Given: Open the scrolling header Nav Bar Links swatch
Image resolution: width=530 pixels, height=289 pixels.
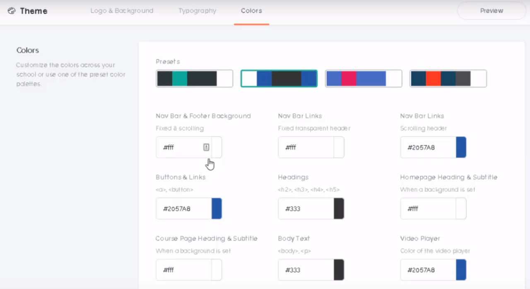Looking at the screenshot, I should point(461,148).
